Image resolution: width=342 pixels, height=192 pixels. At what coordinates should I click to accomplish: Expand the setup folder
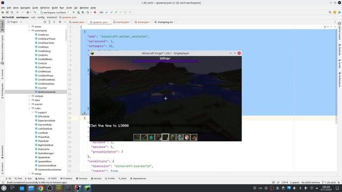29,174
